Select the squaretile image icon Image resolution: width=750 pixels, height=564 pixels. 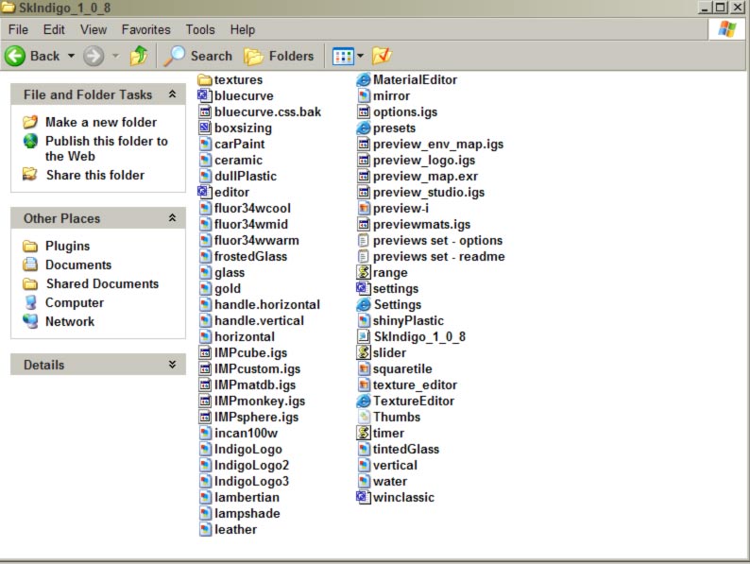pyautogui.click(x=364, y=368)
